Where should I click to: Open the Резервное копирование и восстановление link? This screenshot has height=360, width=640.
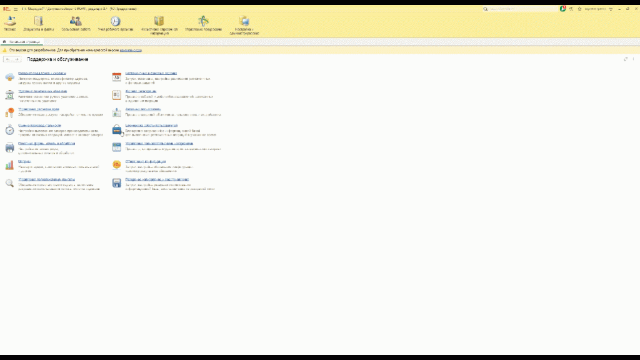157,179
